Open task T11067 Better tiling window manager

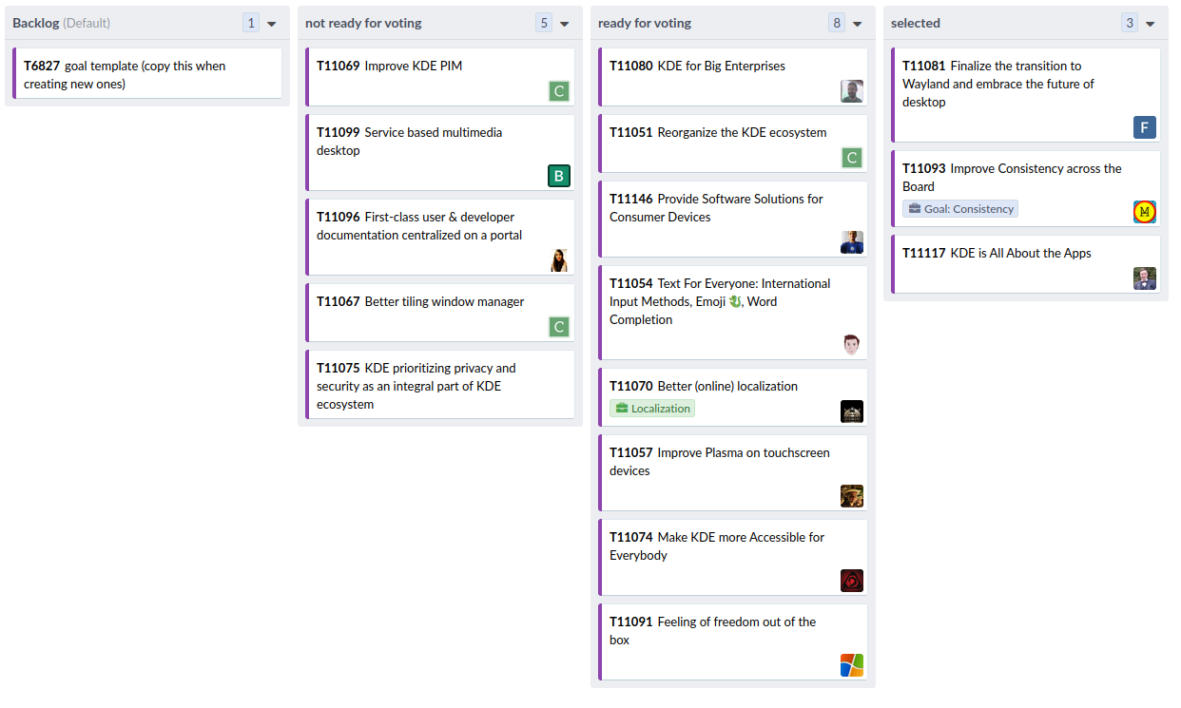coord(420,301)
